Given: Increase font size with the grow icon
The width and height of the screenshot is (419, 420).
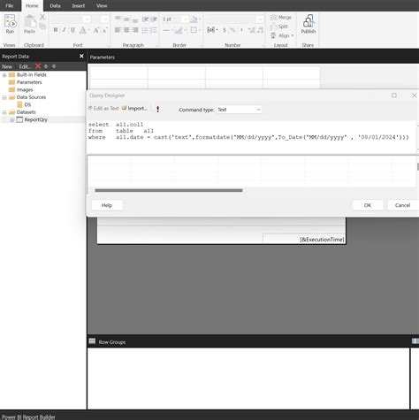Looking at the screenshot, I should point(96,30).
